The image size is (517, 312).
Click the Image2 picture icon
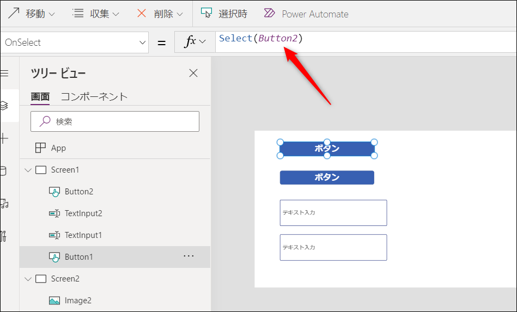pos(54,301)
